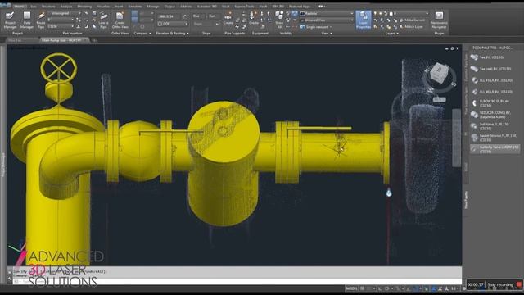Switch to the Home ribbon tab

coord(19,7)
